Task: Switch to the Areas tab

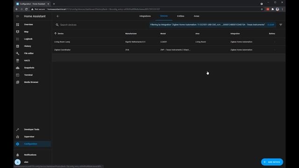Action: point(196,16)
